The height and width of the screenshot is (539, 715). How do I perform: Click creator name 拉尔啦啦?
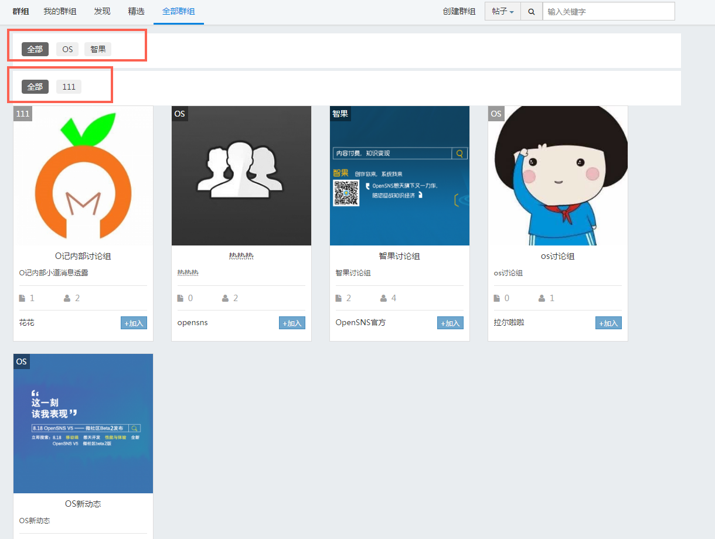(x=509, y=323)
